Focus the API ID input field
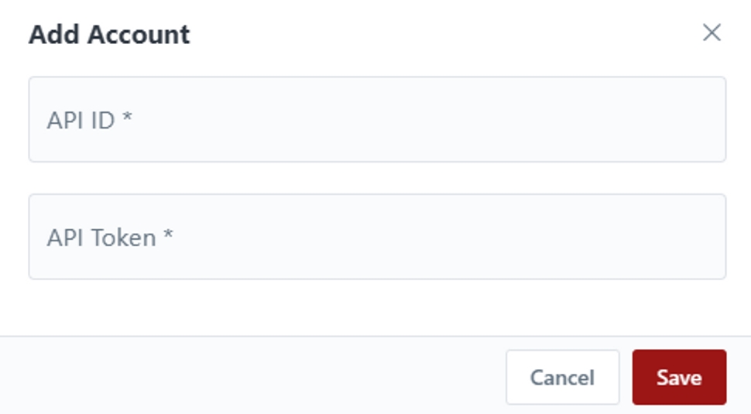The height and width of the screenshot is (414, 751). click(377, 119)
